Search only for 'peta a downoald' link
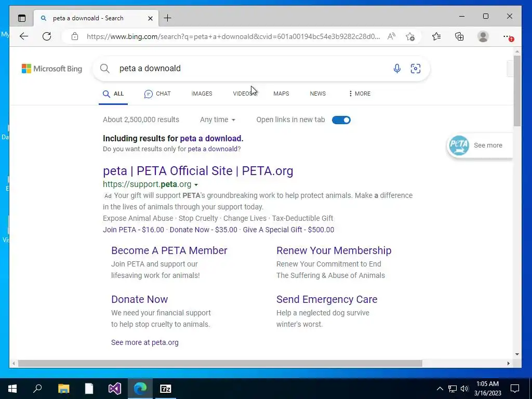 point(212,149)
